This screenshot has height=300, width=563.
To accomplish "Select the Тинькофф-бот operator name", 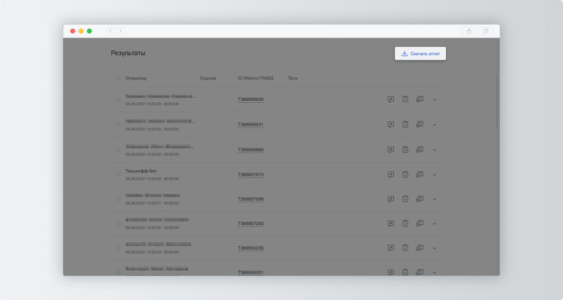I will click(x=141, y=171).
